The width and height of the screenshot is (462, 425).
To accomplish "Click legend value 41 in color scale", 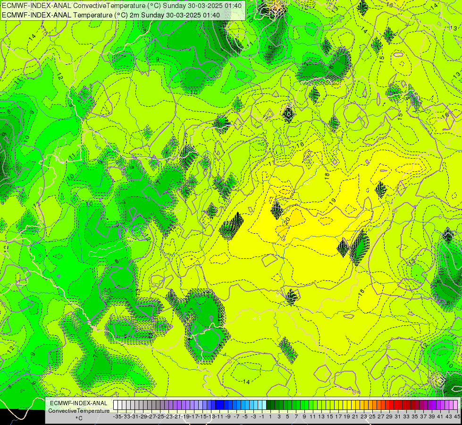I will coord(440,416).
